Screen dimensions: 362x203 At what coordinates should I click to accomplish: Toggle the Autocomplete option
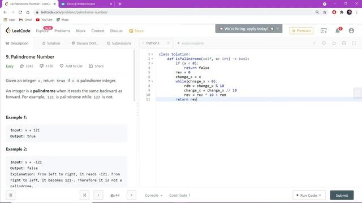click(x=191, y=43)
